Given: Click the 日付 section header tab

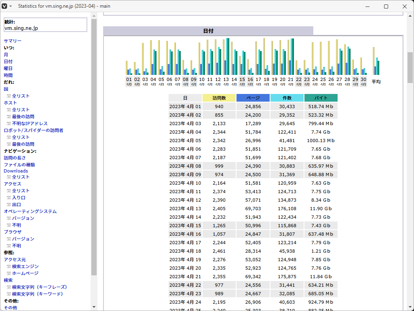Looking at the screenshot, I should click(208, 31).
